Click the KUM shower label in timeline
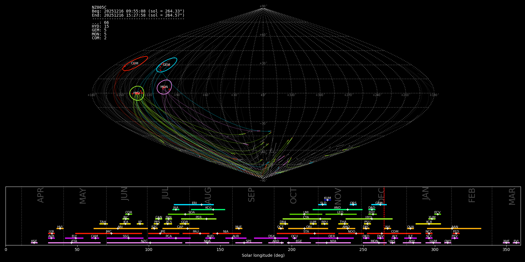 [328, 198]
